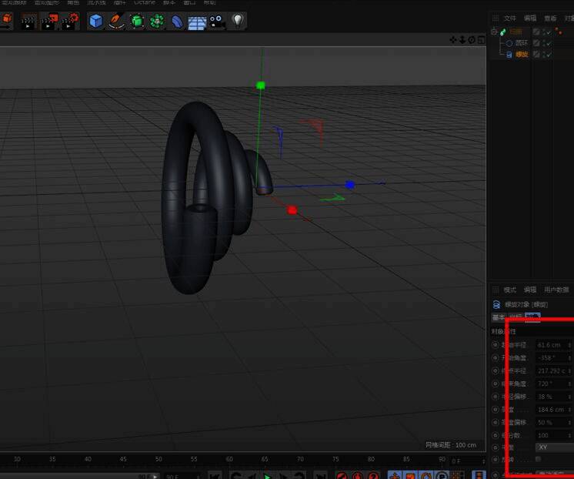This screenshot has width=574, height=479.
Task: Click the Light bulb icon
Action: click(238, 22)
